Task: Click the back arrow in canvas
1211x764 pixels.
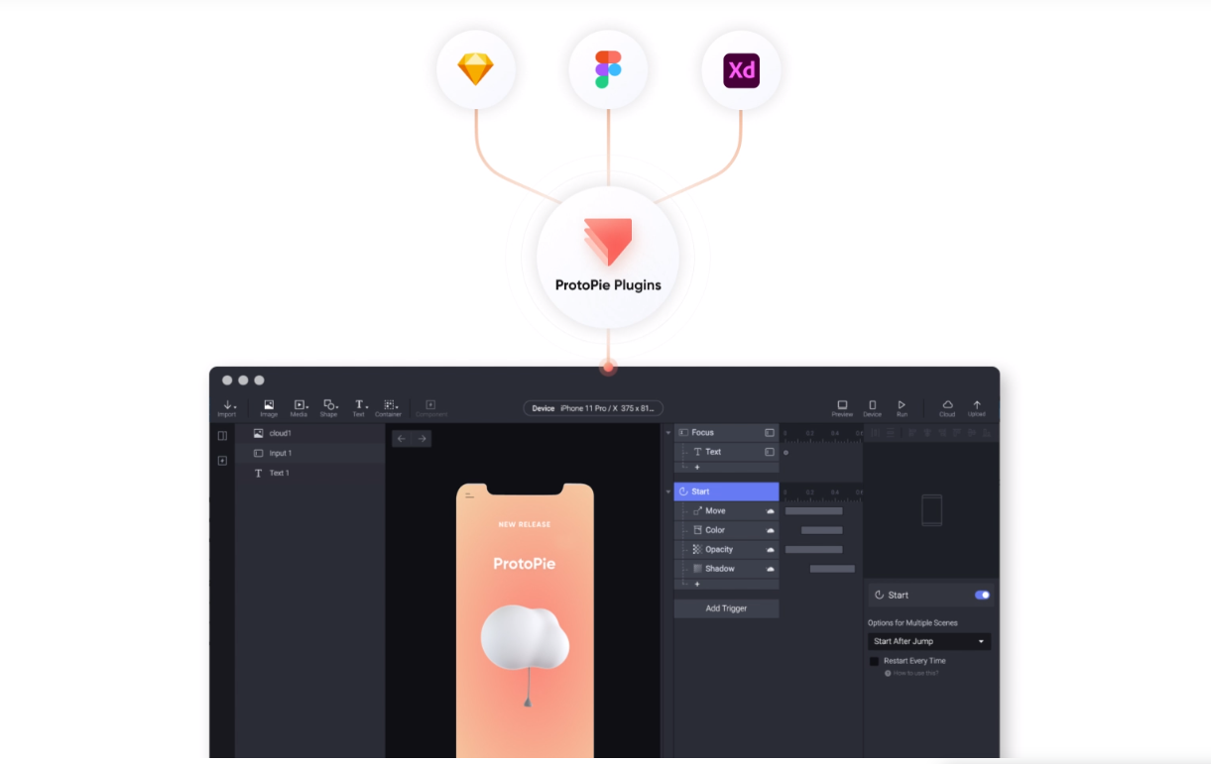Action: coord(402,438)
